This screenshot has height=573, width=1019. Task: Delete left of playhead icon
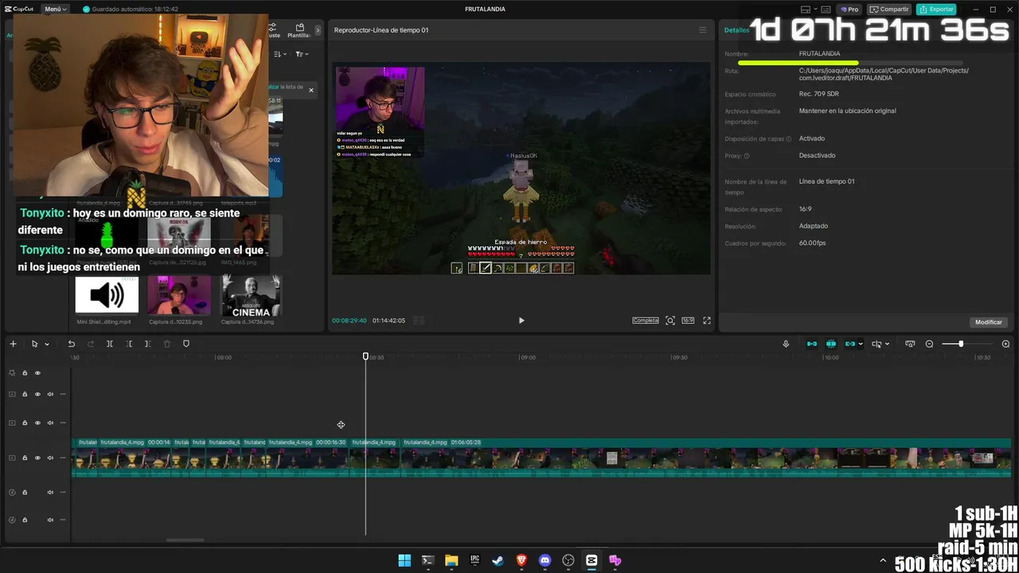point(129,344)
